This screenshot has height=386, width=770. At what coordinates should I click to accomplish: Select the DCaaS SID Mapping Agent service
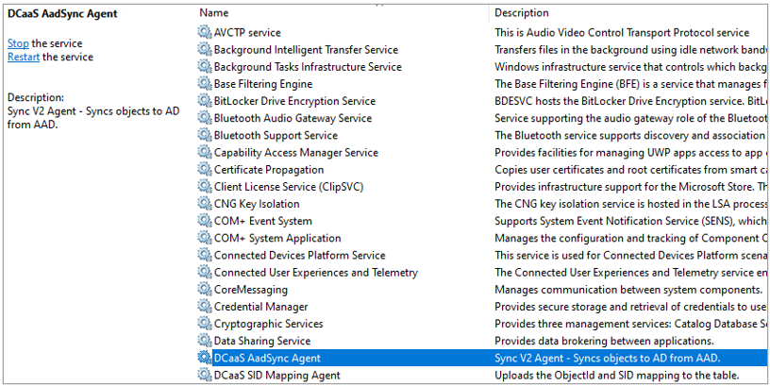point(276,375)
